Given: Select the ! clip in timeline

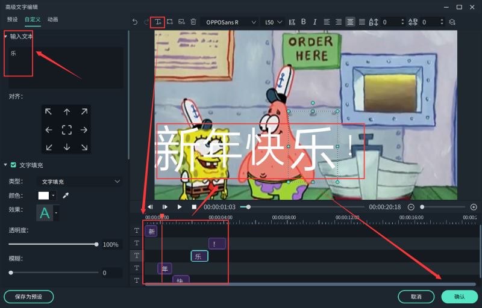Looking at the screenshot, I should (217, 244).
